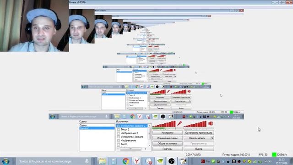This screenshot has width=293, height=165.
Task: Select the Устройство Захвата 2 source row
Action: point(132,126)
